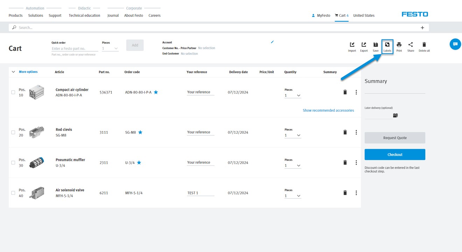Screen dimensions: 462x252
Task: Save the cart using the Save icon
Action: 375,46
